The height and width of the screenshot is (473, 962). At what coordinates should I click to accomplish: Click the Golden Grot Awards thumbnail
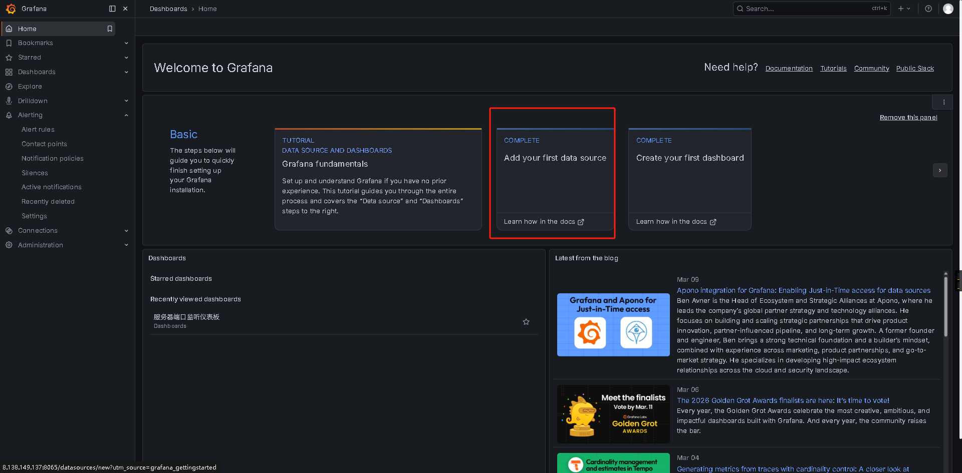click(x=613, y=414)
